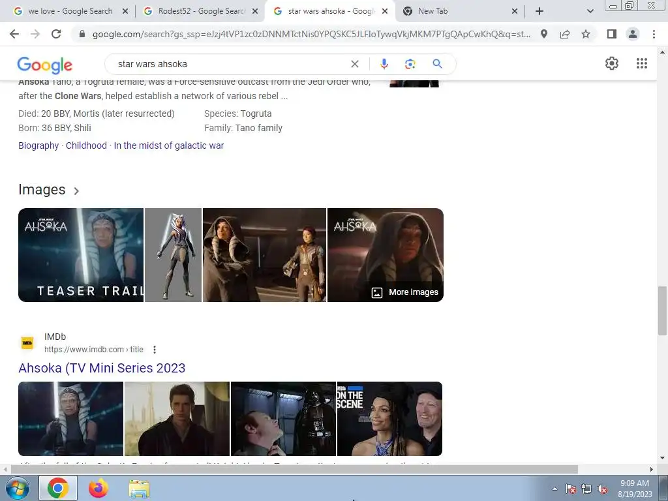Screen dimensions: 668x501
Task: View site information lock icon
Action: click(x=82, y=34)
